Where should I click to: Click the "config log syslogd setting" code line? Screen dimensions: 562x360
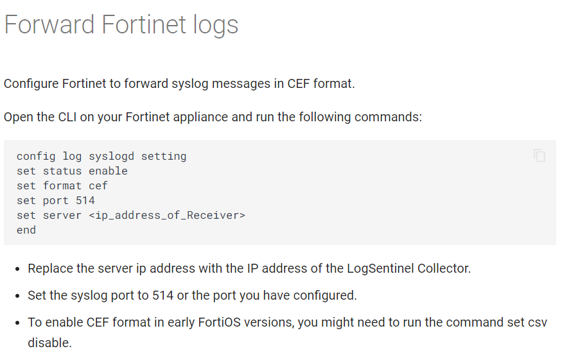tap(101, 156)
